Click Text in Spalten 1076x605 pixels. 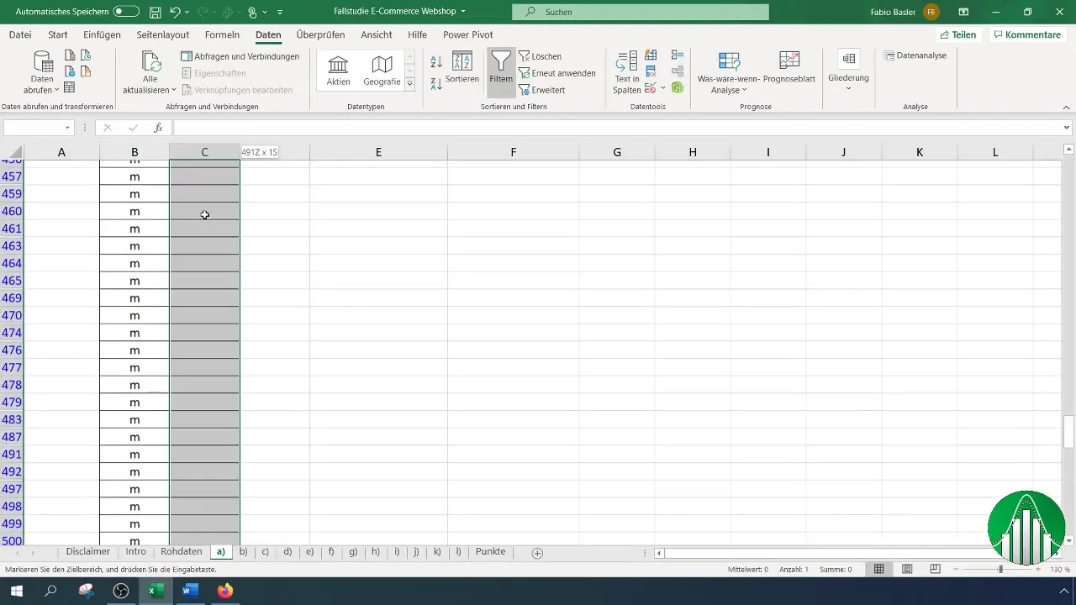(x=626, y=72)
